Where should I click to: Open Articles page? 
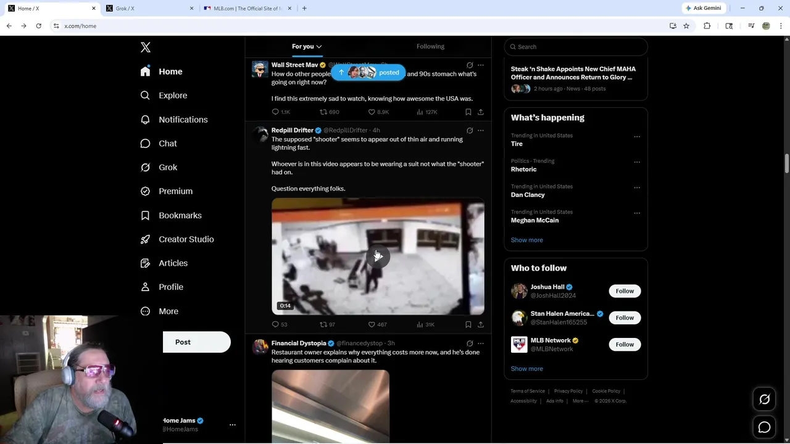(164, 263)
